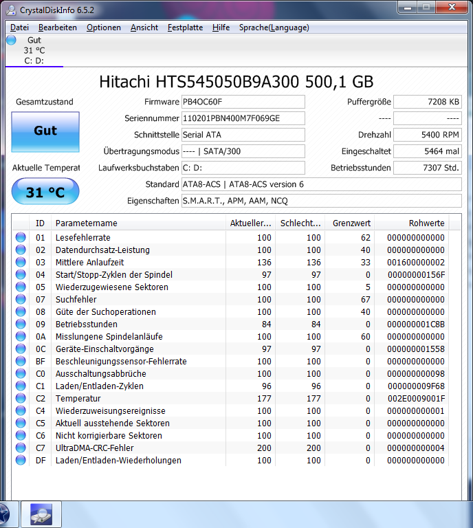Click status orb for Ausschaltungsabbrüche row
The width and height of the screenshot is (473, 528).
coord(21,373)
